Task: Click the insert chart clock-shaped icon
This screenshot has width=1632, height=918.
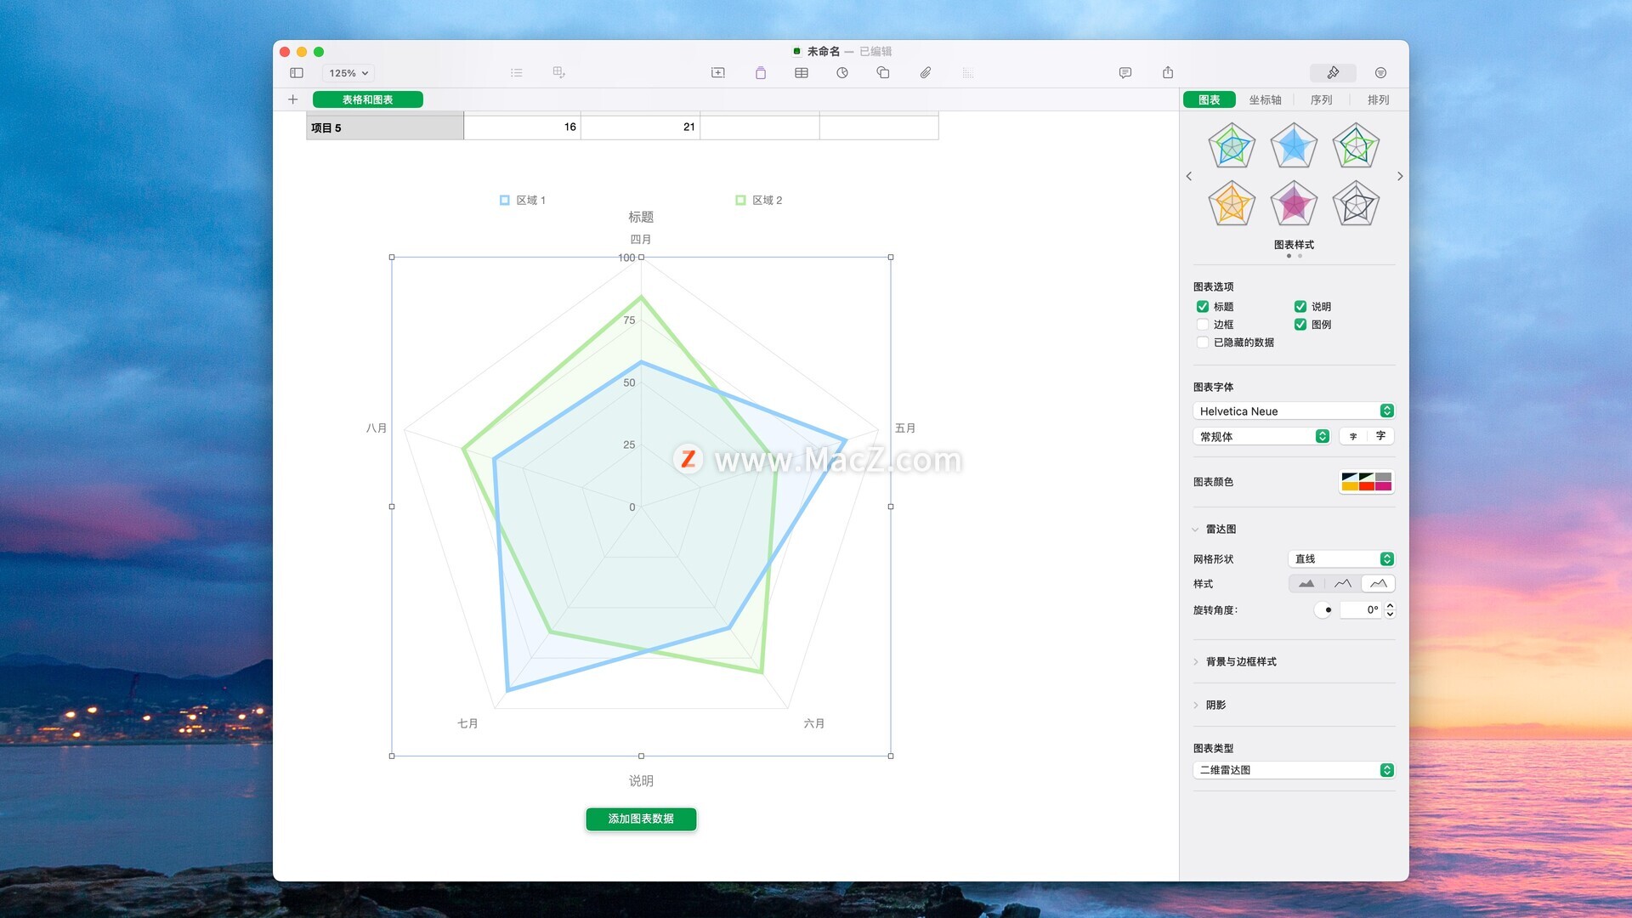Action: coord(841,73)
